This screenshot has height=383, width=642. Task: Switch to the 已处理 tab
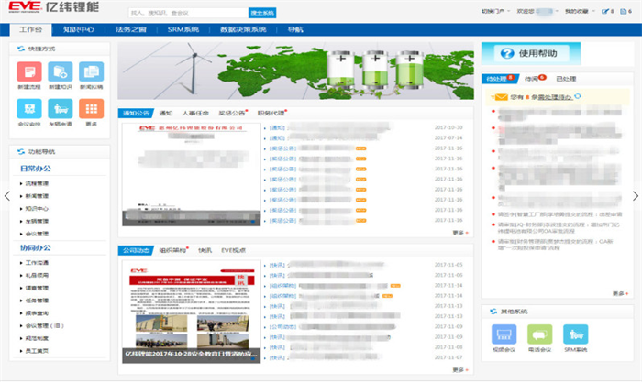pos(565,79)
